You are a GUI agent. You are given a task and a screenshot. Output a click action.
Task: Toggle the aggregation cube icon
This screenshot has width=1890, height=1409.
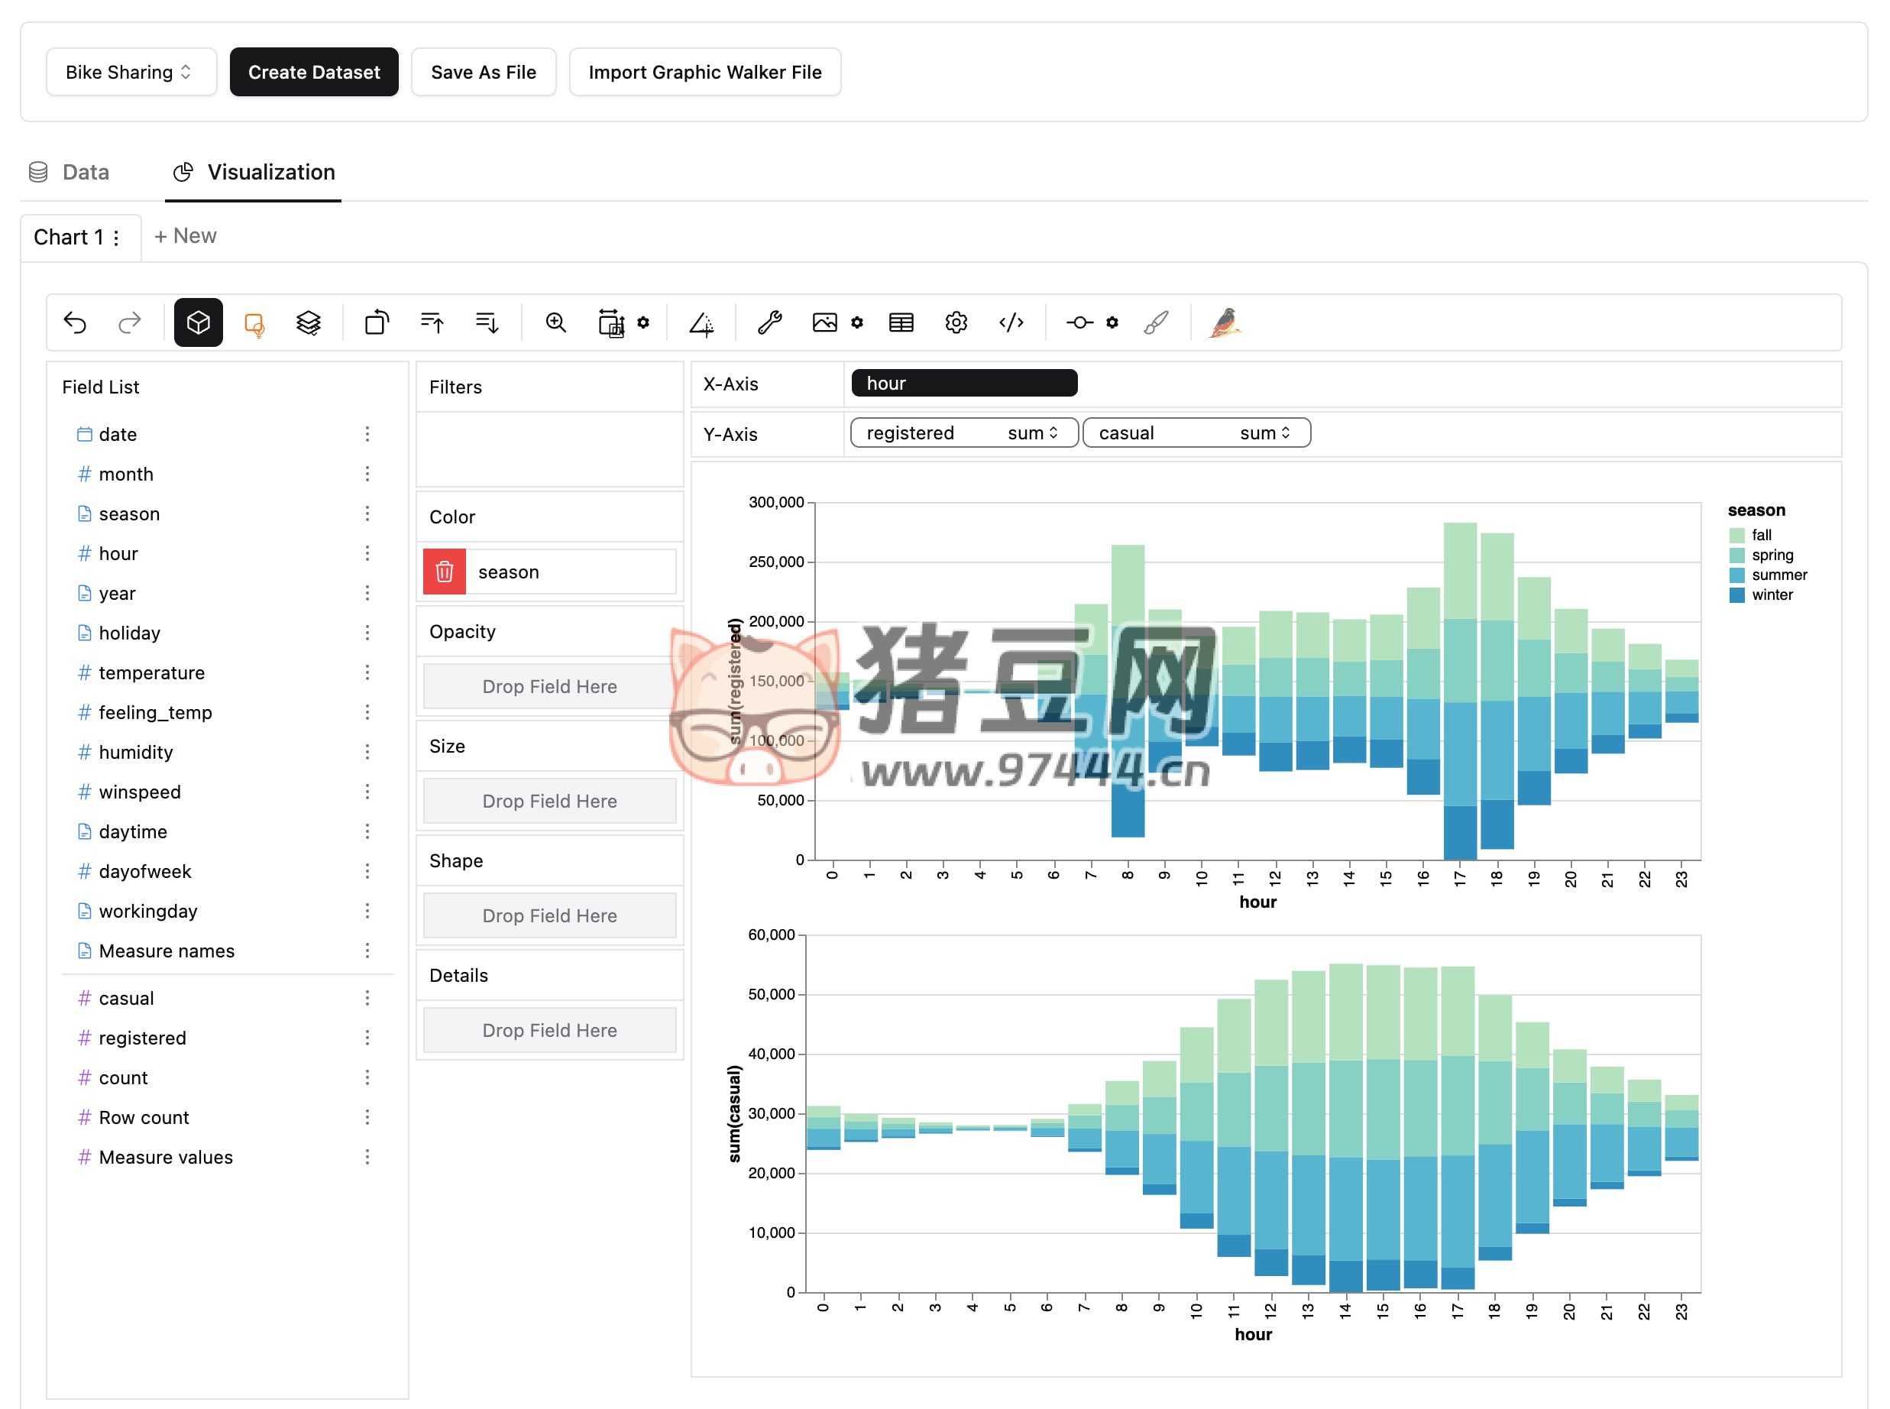198,322
